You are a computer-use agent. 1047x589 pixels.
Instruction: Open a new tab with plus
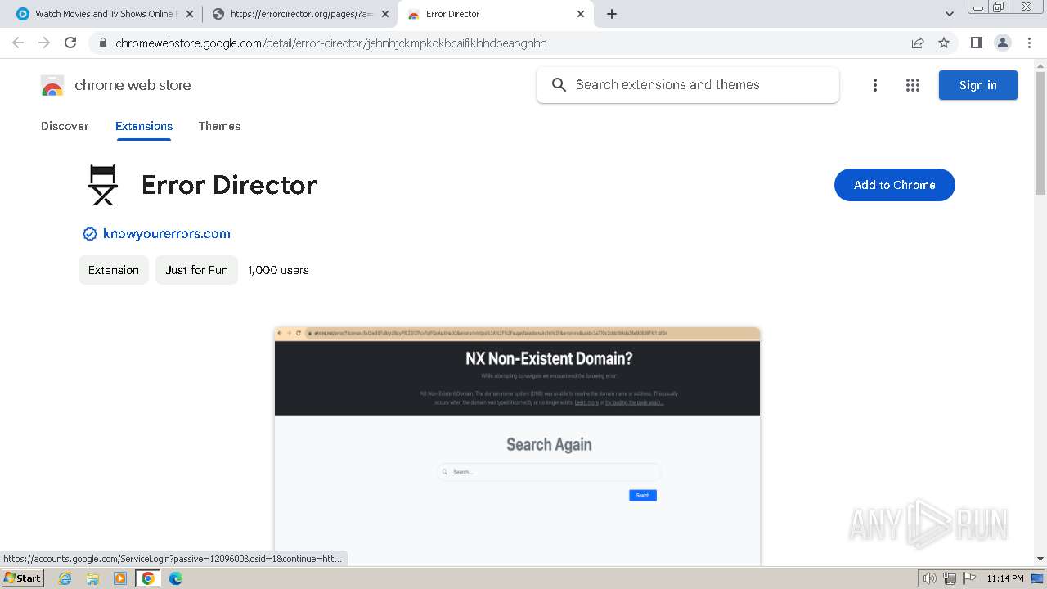612,14
